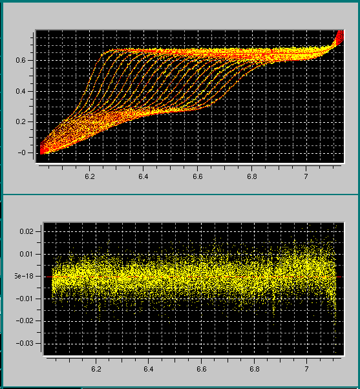
Task: Click the 6.8 x-axis label of upper plot
Action: click(251, 176)
